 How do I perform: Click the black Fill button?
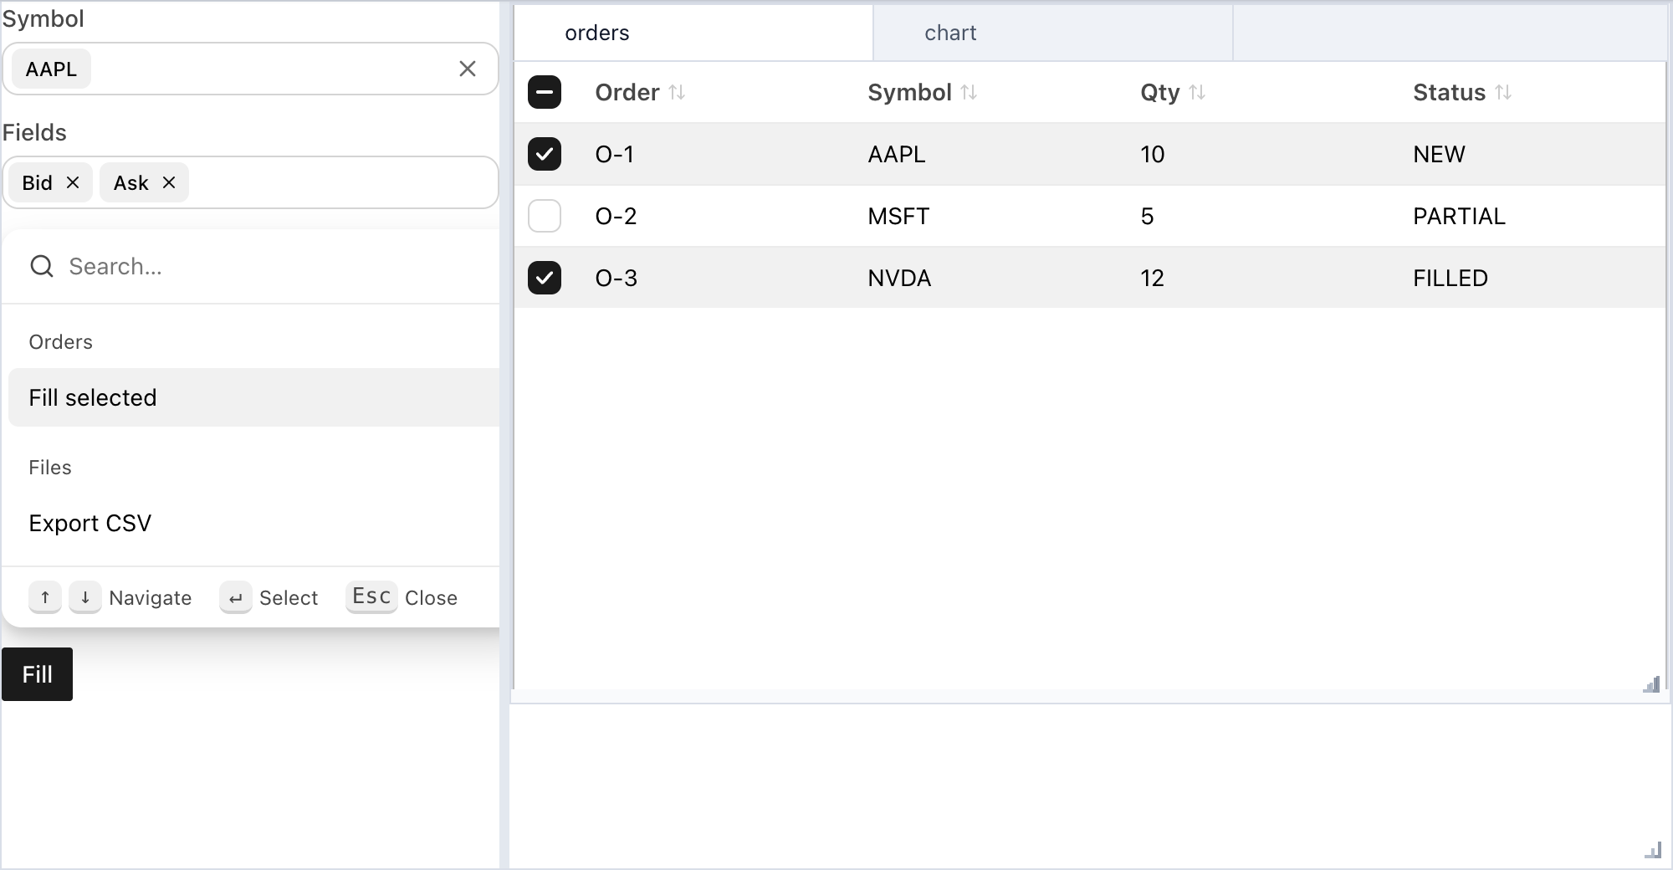[37, 674]
